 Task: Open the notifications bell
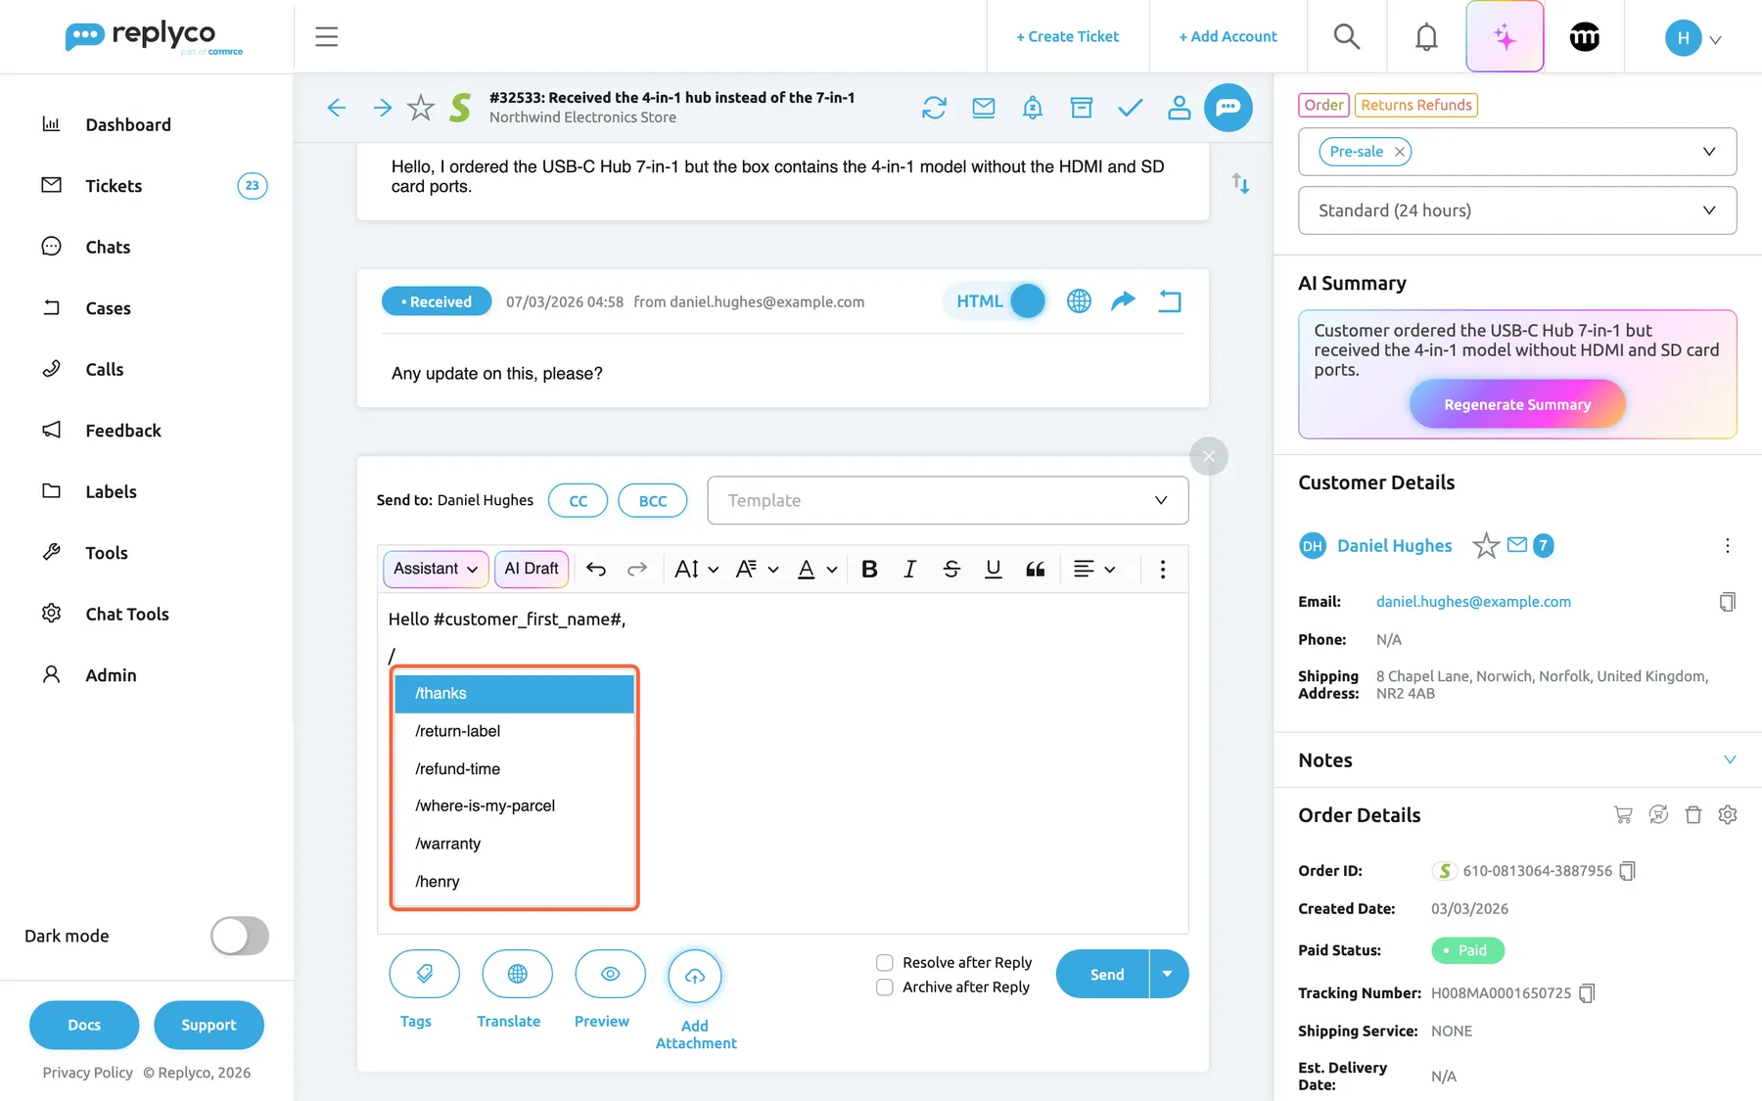coord(1426,37)
